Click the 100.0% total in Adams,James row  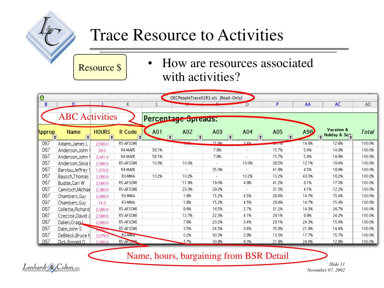coord(367,144)
